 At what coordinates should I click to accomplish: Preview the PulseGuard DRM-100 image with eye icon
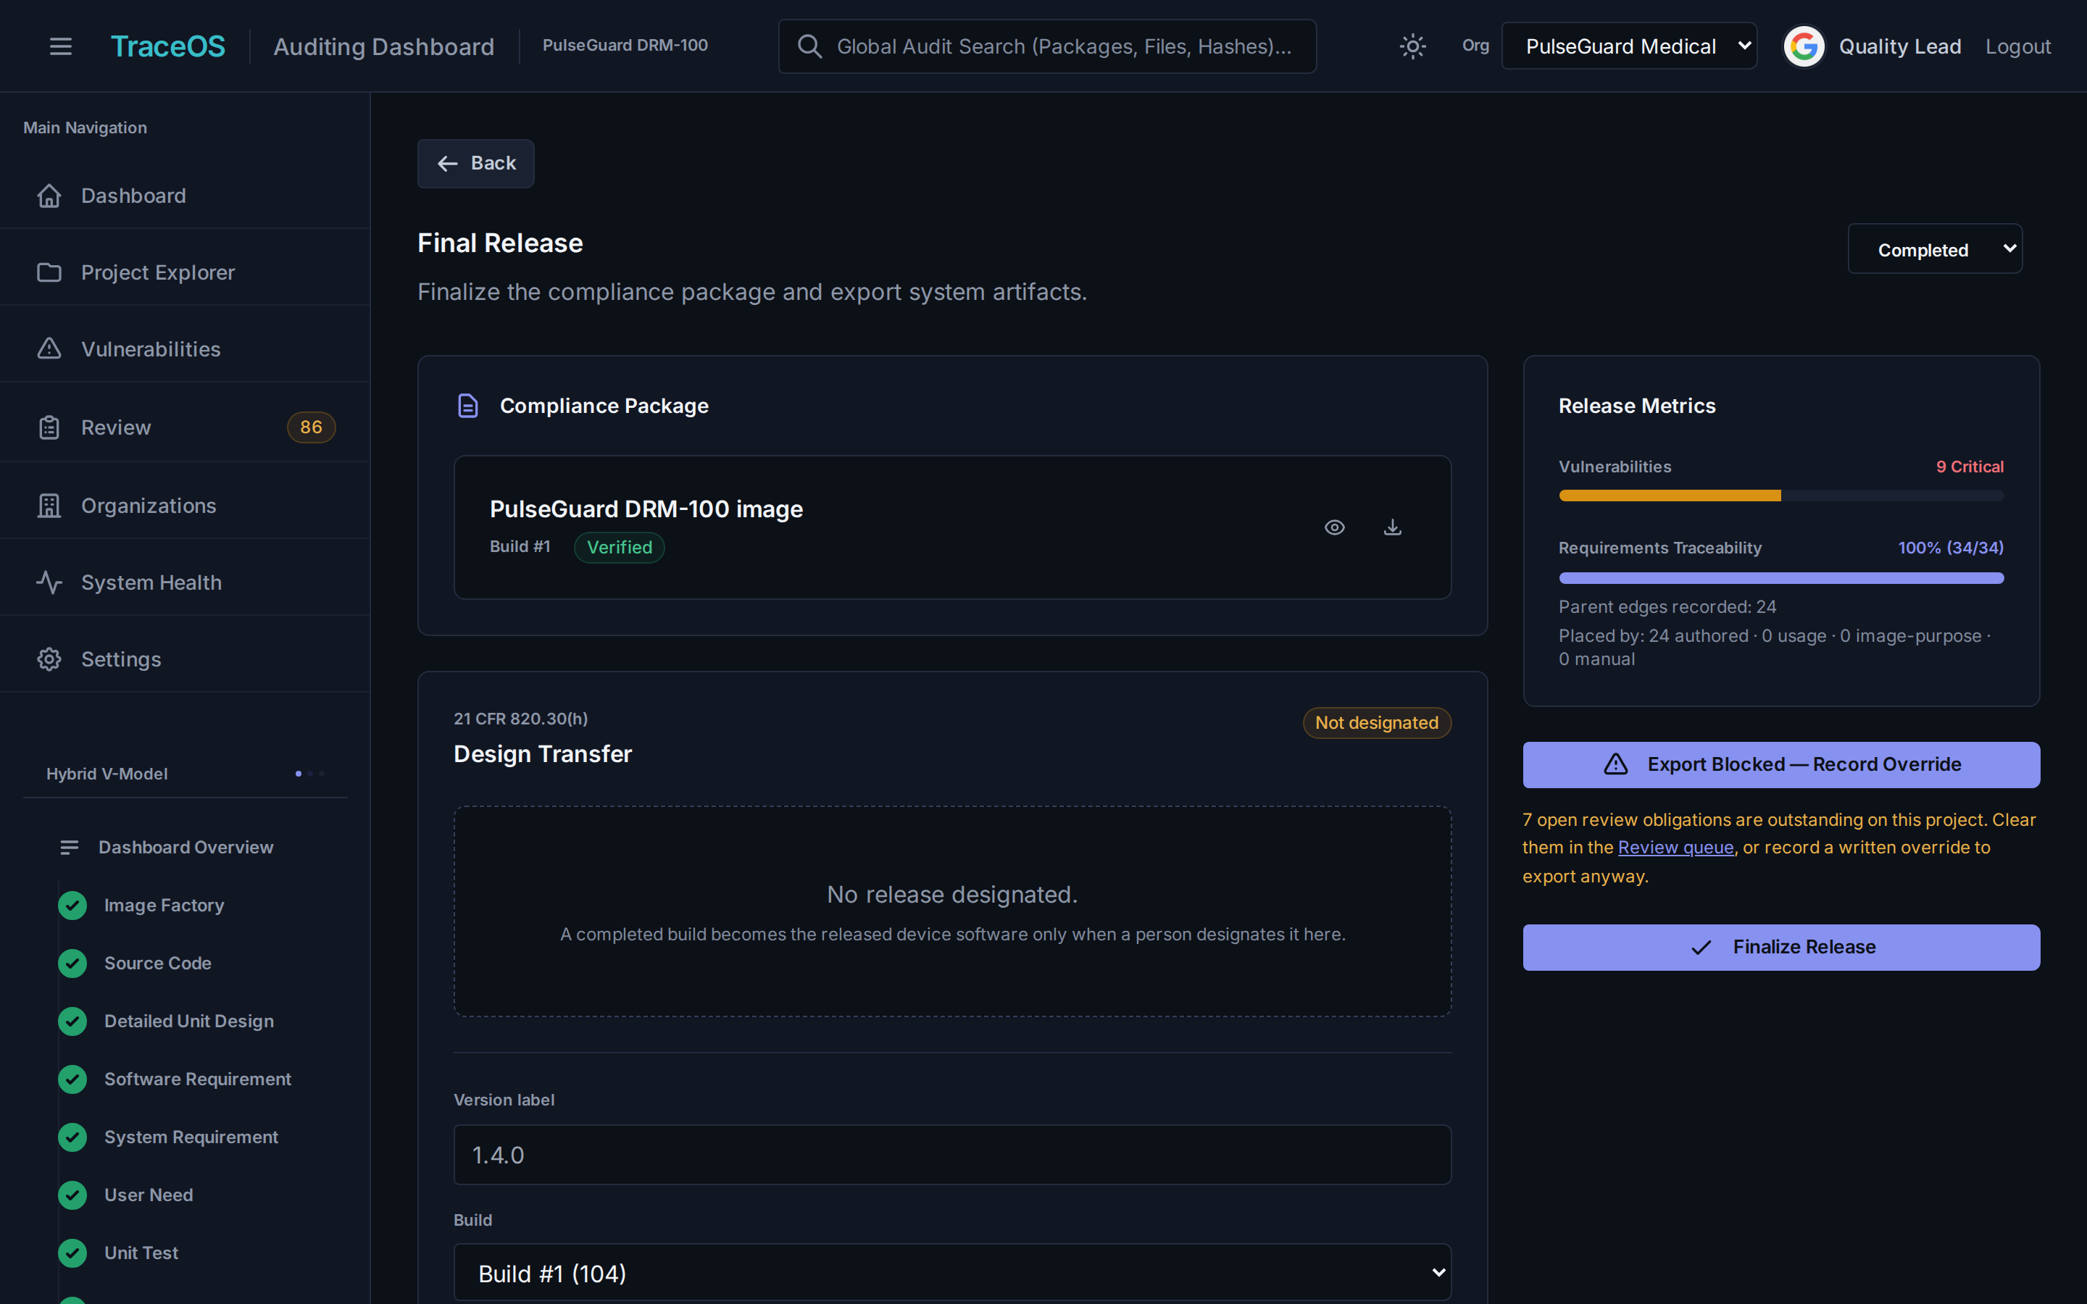click(1334, 527)
